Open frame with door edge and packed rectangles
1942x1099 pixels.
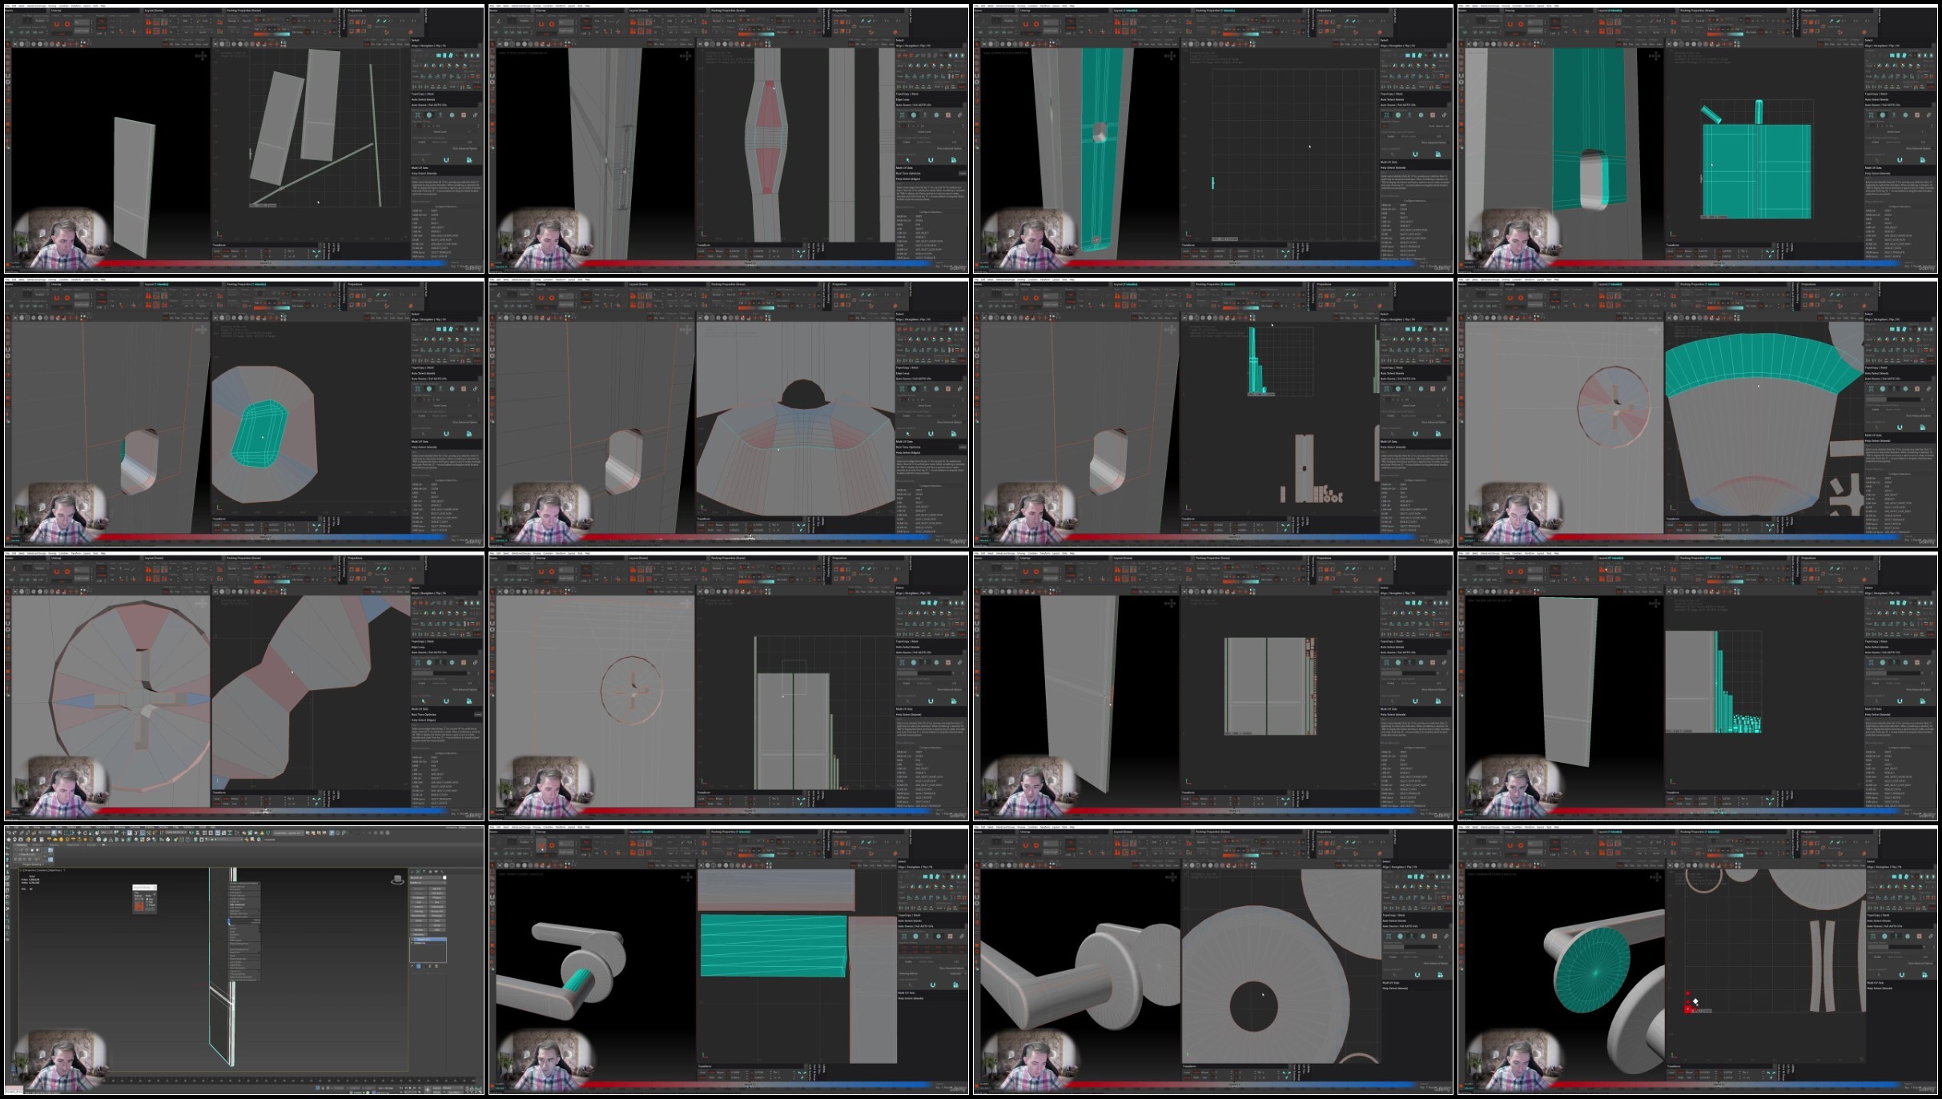pos(1213,686)
